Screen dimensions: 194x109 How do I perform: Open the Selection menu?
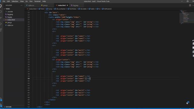pos(15,1)
